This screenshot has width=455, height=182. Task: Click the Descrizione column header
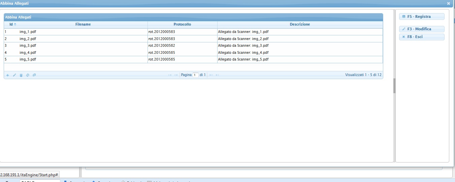coord(300,24)
